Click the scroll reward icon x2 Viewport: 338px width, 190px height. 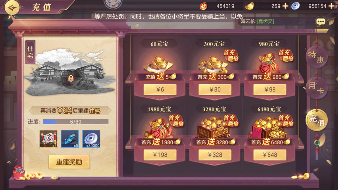click(x=49, y=139)
